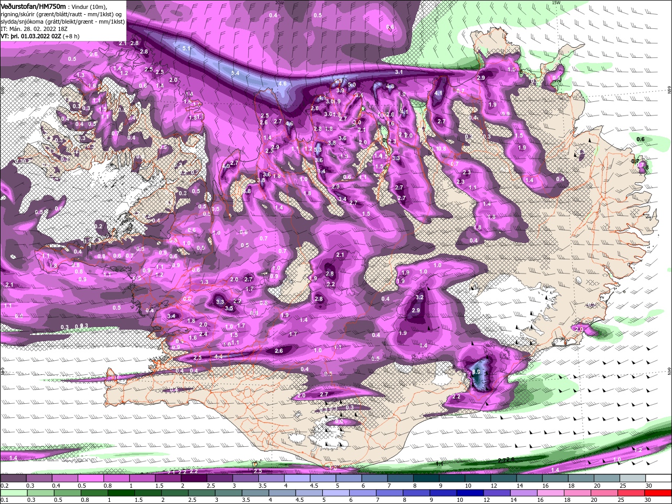Screen dimensions: 672x504
Task: Select white snow legend swatch starting at 30
Action: coord(657,478)
